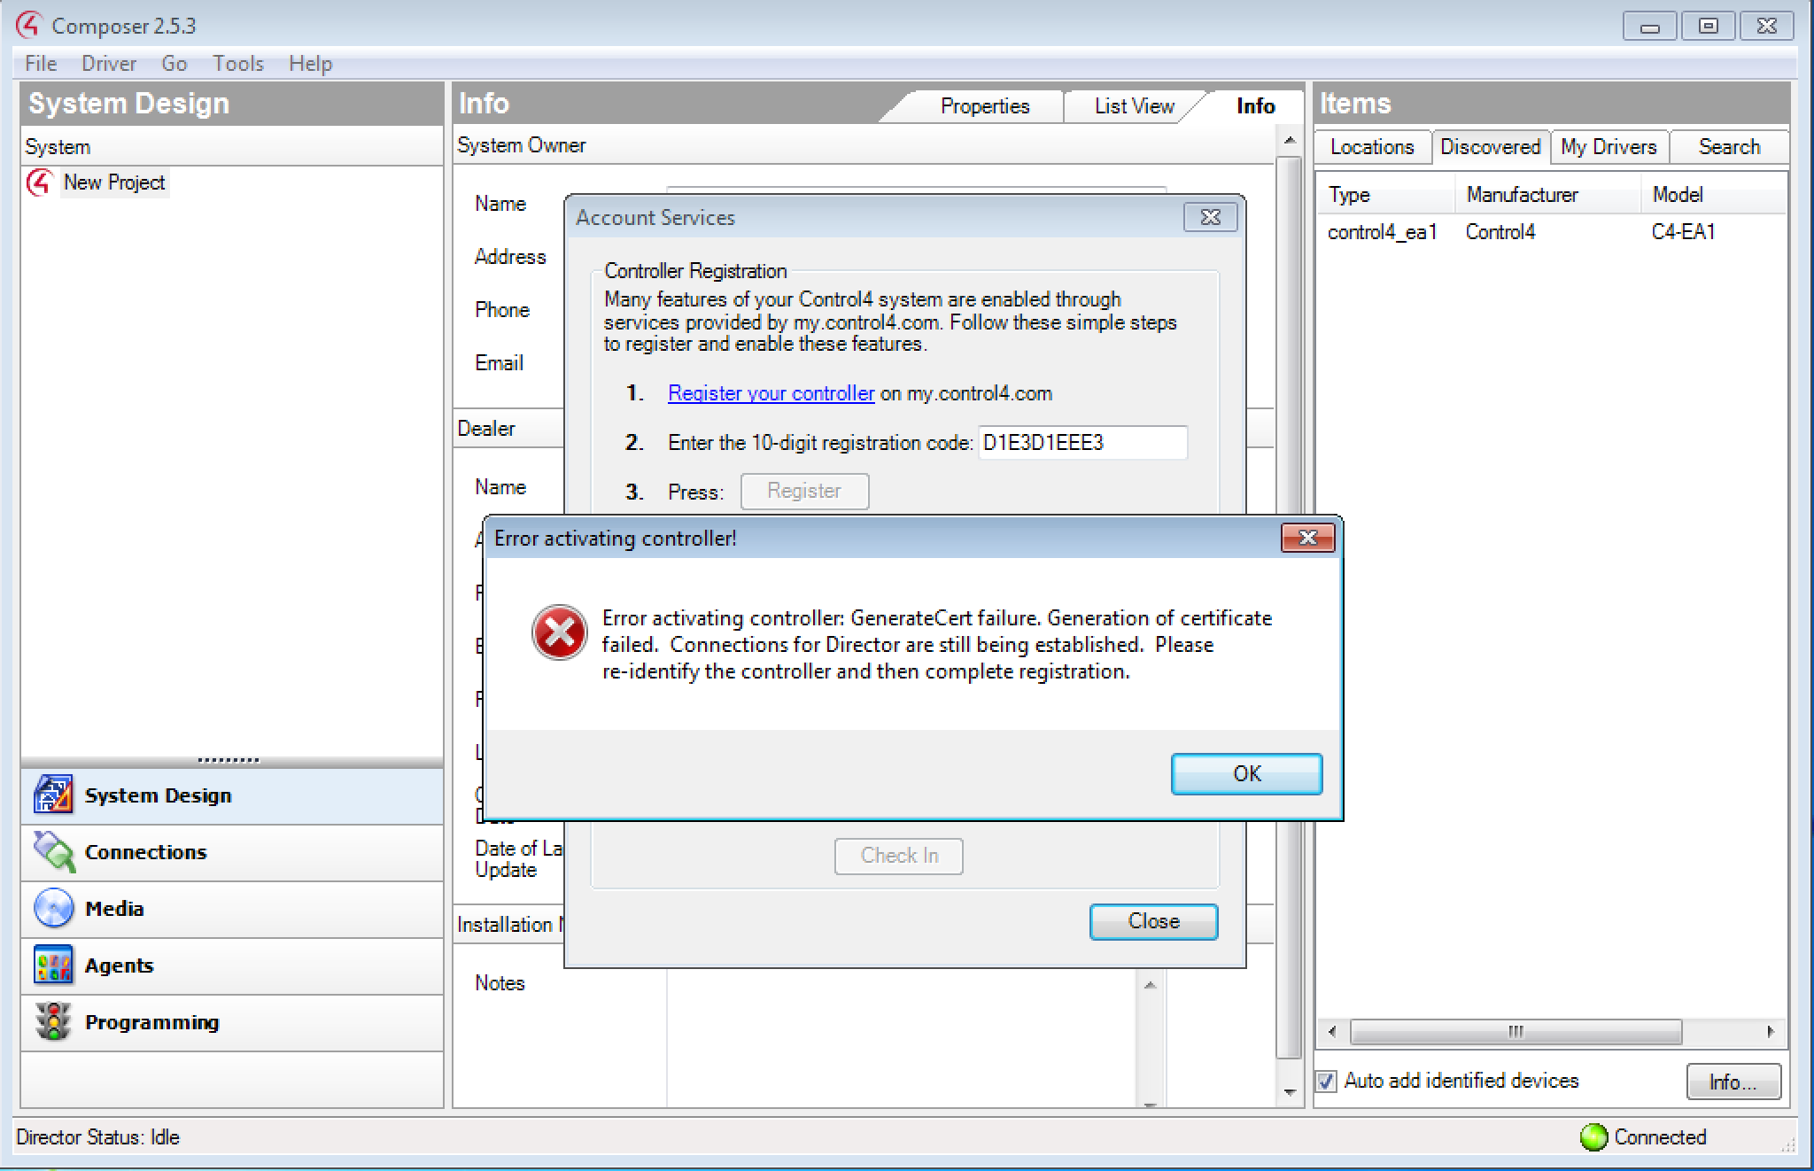Open the Help menu

[x=310, y=64]
